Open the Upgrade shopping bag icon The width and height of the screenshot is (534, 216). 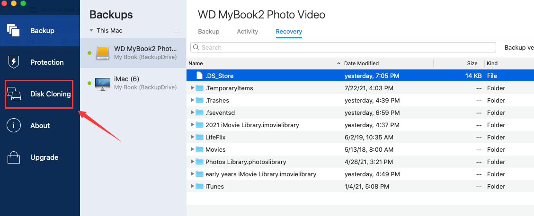tap(14, 157)
